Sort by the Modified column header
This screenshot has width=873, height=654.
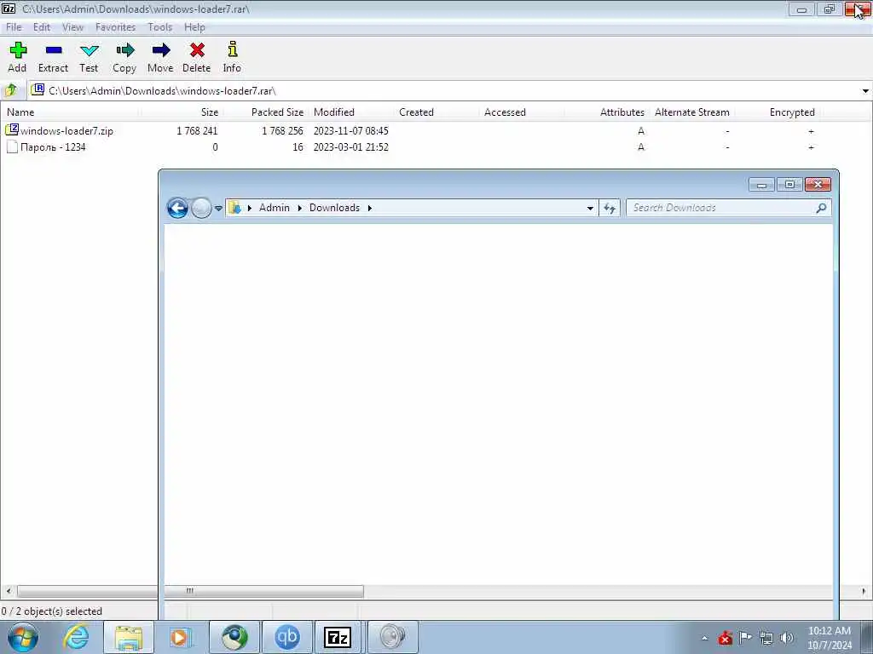tap(352, 112)
